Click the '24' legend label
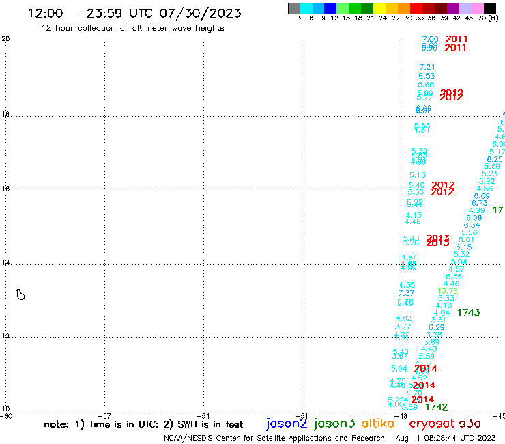The height and width of the screenshot is (444, 505). [x=383, y=18]
